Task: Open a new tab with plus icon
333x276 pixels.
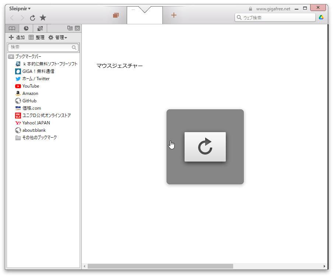Action: [174, 15]
